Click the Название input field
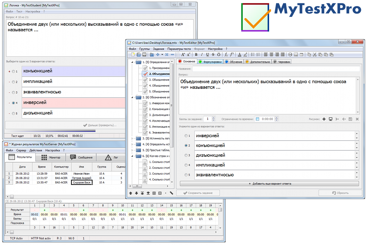Viewport: 367px width, 245px height. coord(276,69)
